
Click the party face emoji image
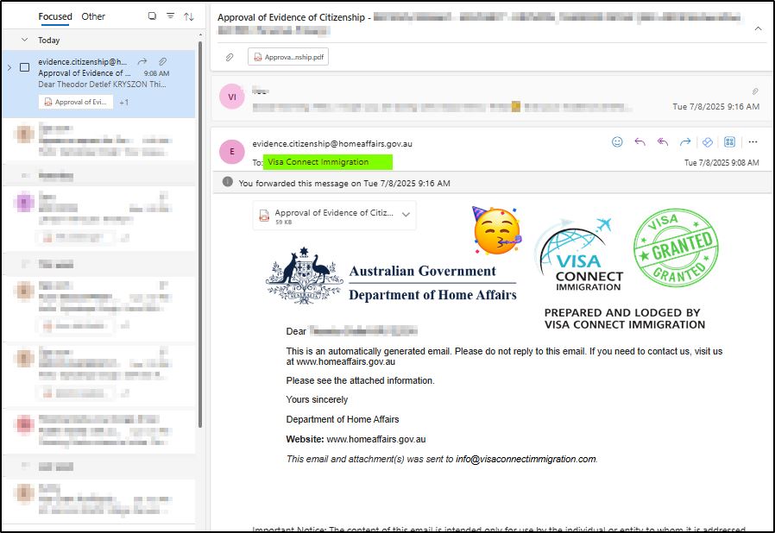(x=496, y=230)
